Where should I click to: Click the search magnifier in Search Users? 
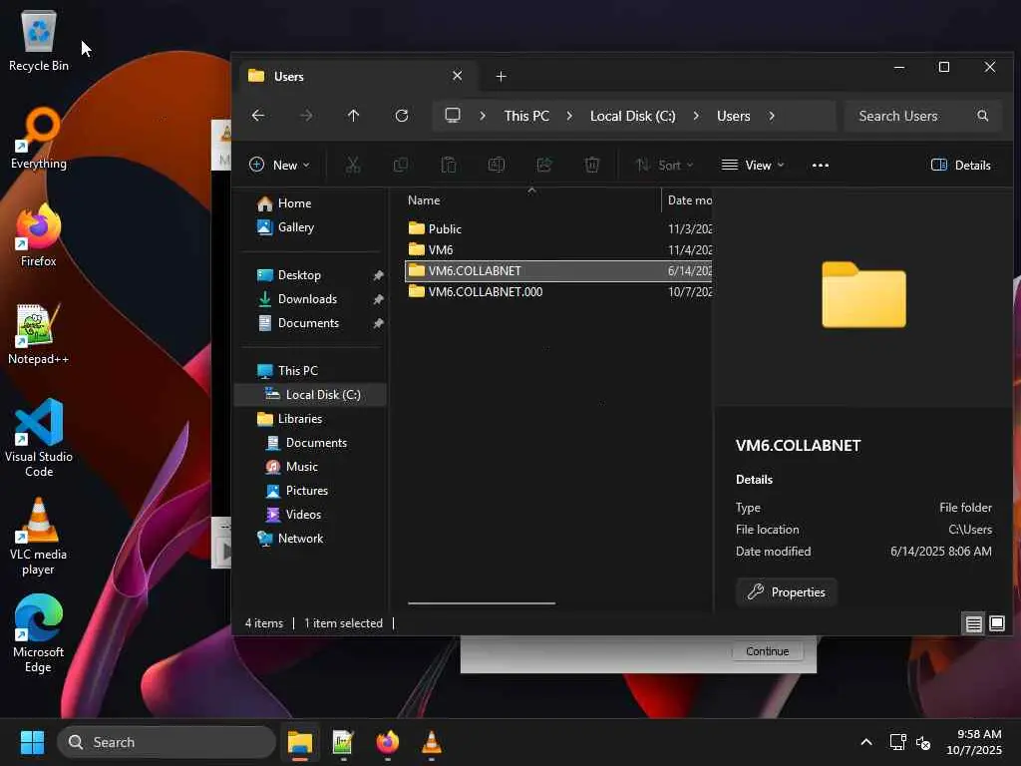(982, 116)
